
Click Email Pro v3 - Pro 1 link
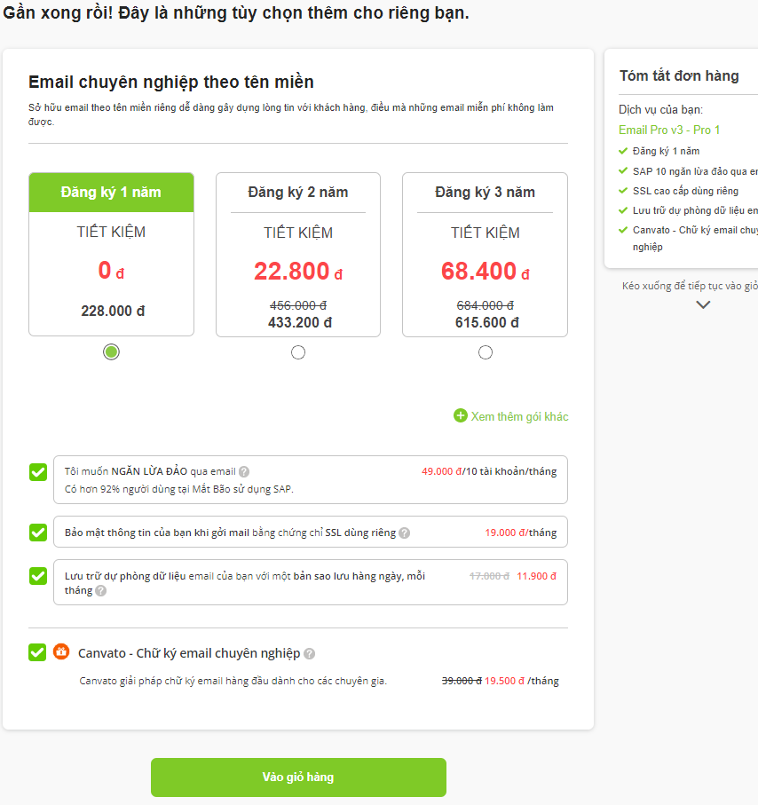pyautogui.click(x=669, y=130)
